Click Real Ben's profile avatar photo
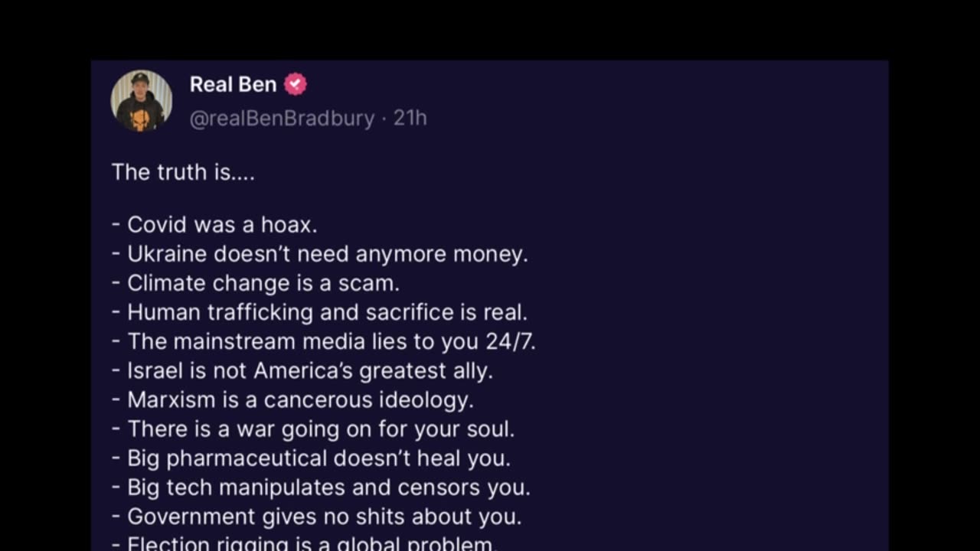Viewport: 980px width, 551px height. click(x=142, y=100)
